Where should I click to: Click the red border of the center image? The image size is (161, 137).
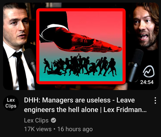click(81, 10)
